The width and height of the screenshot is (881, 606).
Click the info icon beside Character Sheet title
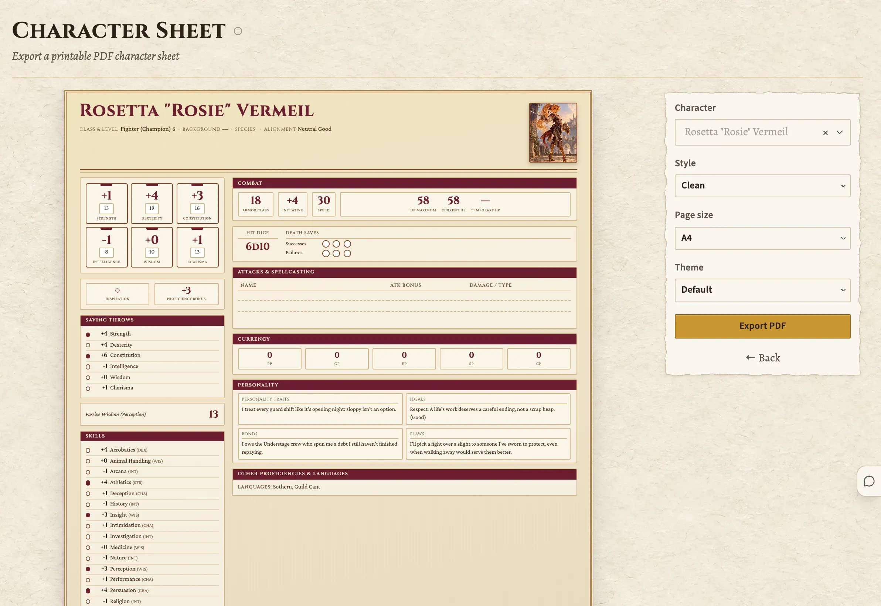238,31
